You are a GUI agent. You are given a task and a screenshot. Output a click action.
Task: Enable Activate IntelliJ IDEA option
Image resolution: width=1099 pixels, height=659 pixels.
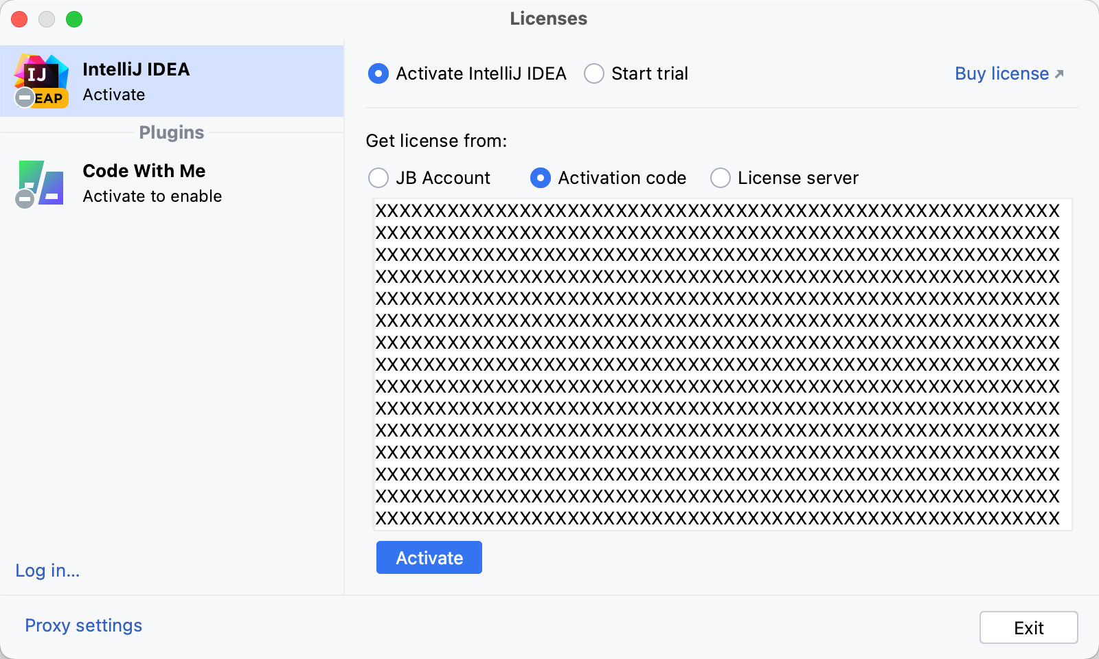tap(378, 73)
